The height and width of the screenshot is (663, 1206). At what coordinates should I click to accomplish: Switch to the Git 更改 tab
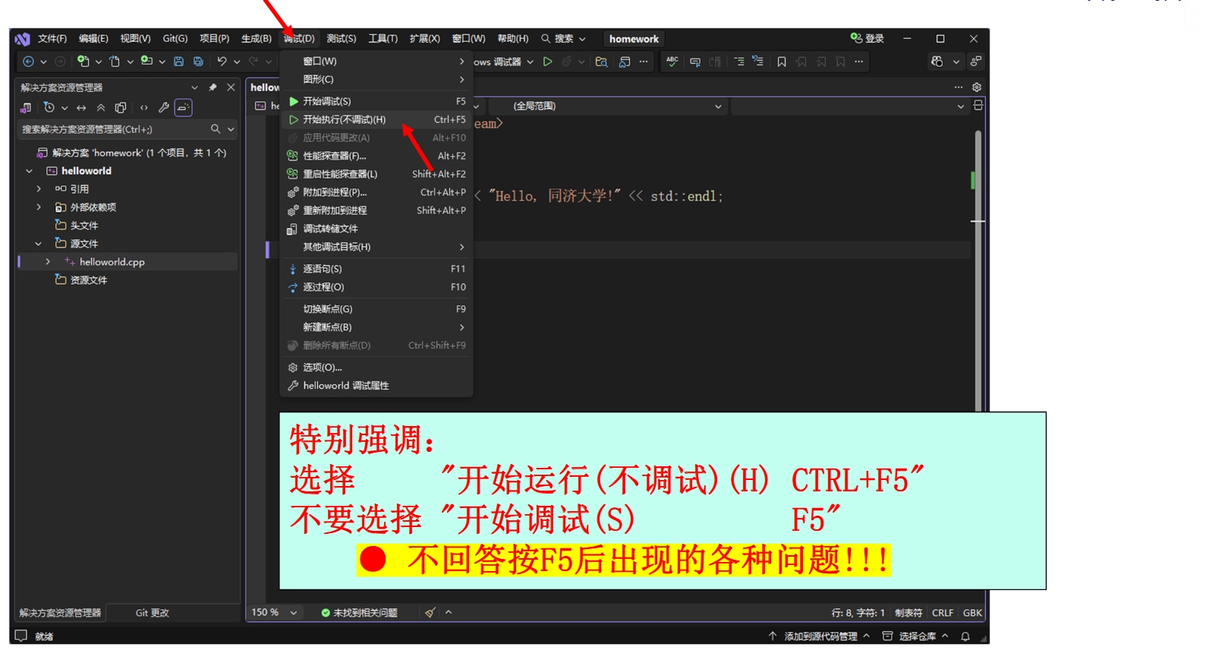coord(153,613)
